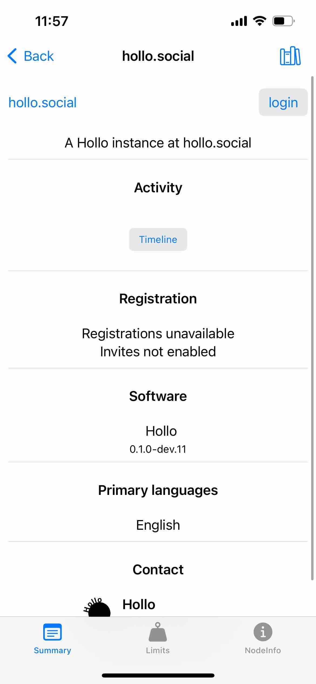Open the NodeInfo info icon
The width and height of the screenshot is (316, 684).
263,632
